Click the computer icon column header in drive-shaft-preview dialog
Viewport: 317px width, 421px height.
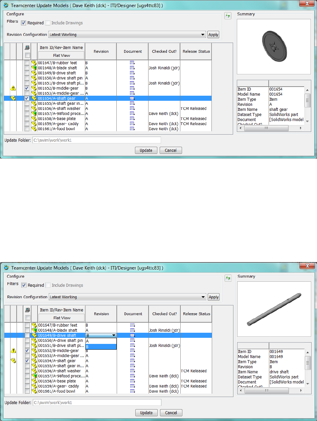(28, 310)
